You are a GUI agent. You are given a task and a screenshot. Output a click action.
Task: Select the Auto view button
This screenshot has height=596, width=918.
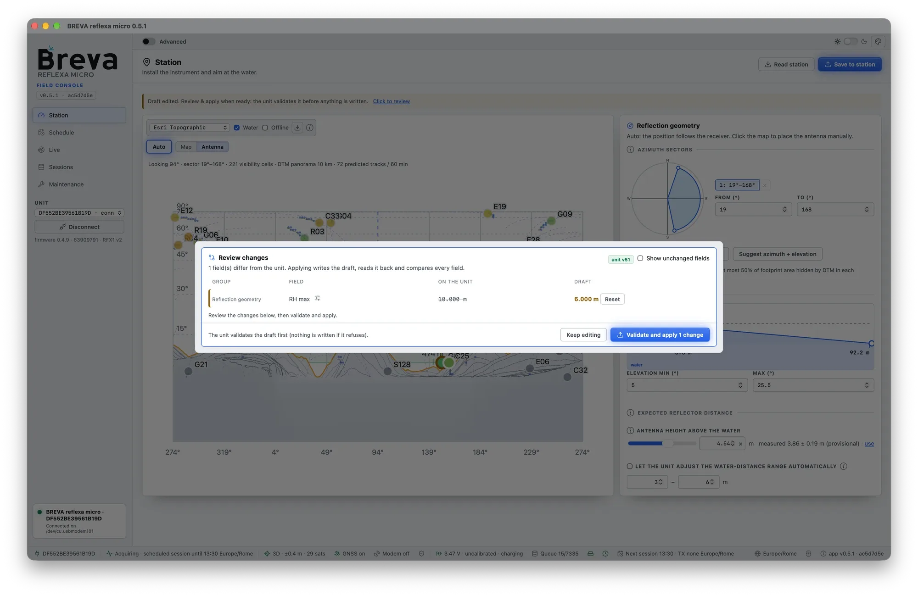pyautogui.click(x=159, y=147)
